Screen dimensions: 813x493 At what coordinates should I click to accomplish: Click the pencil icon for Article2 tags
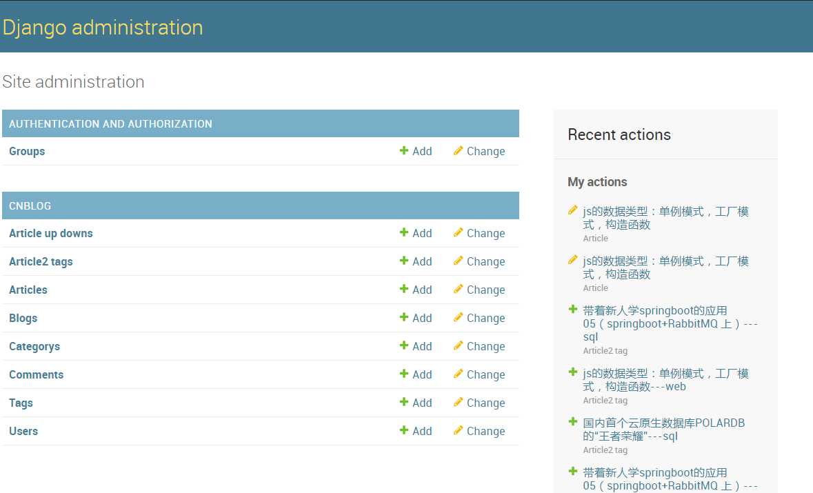tap(458, 261)
